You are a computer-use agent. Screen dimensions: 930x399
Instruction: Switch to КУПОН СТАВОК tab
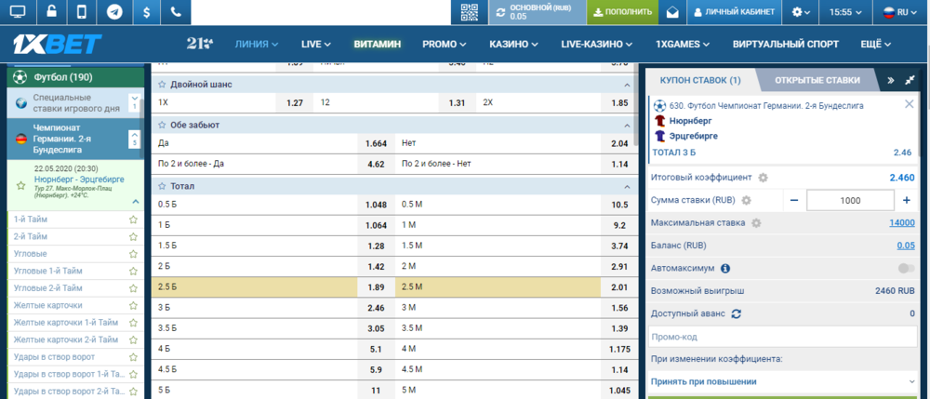(x=700, y=81)
